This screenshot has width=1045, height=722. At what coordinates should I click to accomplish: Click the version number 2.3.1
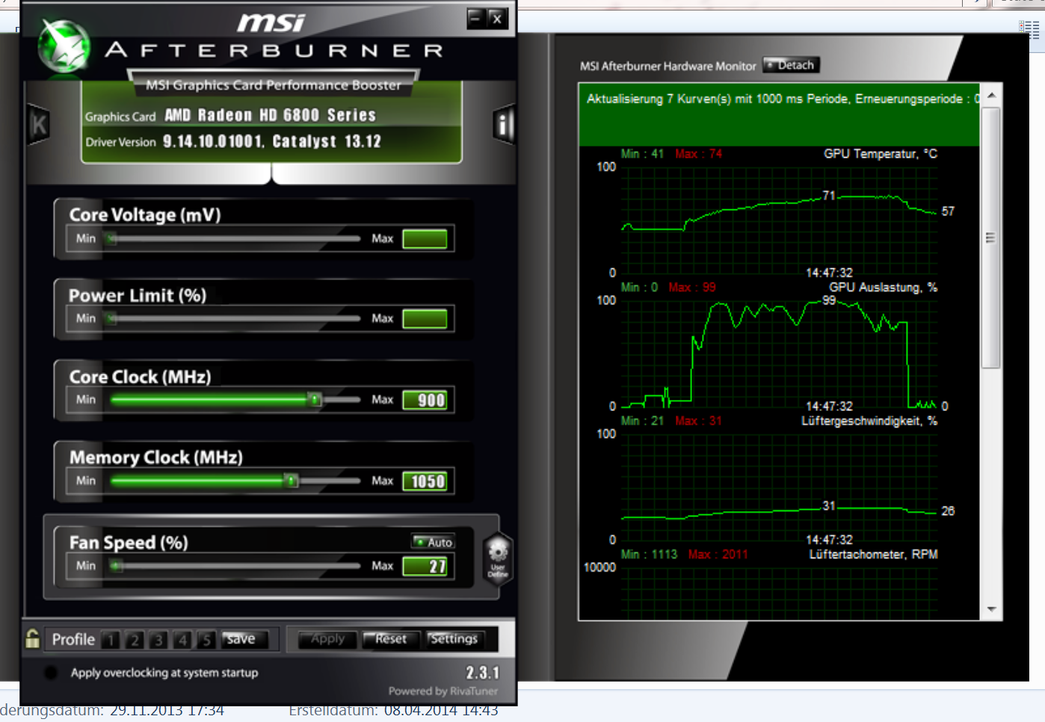click(x=483, y=672)
